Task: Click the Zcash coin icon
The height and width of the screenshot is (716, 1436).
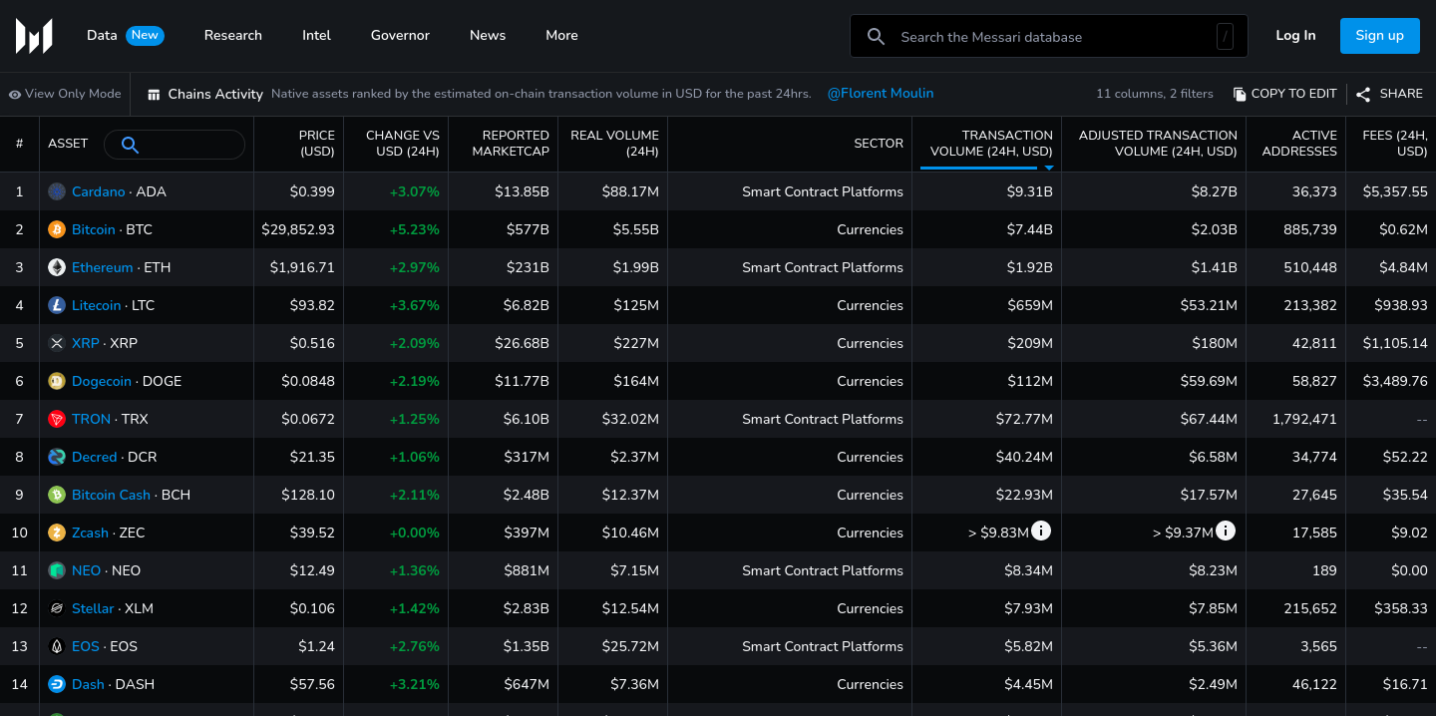Action: tap(57, 533)
